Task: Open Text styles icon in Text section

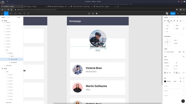Action: (x=183, y=57)
